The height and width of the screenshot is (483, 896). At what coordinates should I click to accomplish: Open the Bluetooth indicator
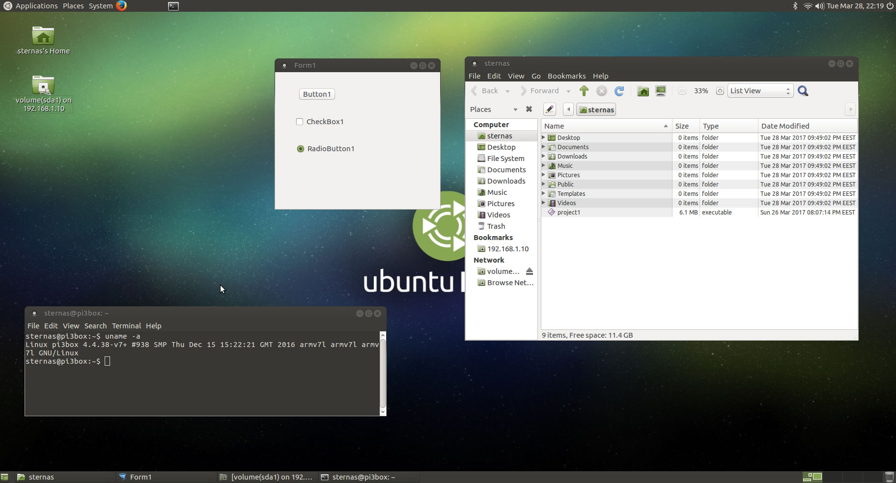795,6
